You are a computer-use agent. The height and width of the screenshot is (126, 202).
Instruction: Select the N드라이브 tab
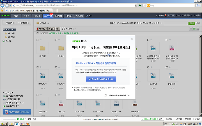[x=47, y=16]
